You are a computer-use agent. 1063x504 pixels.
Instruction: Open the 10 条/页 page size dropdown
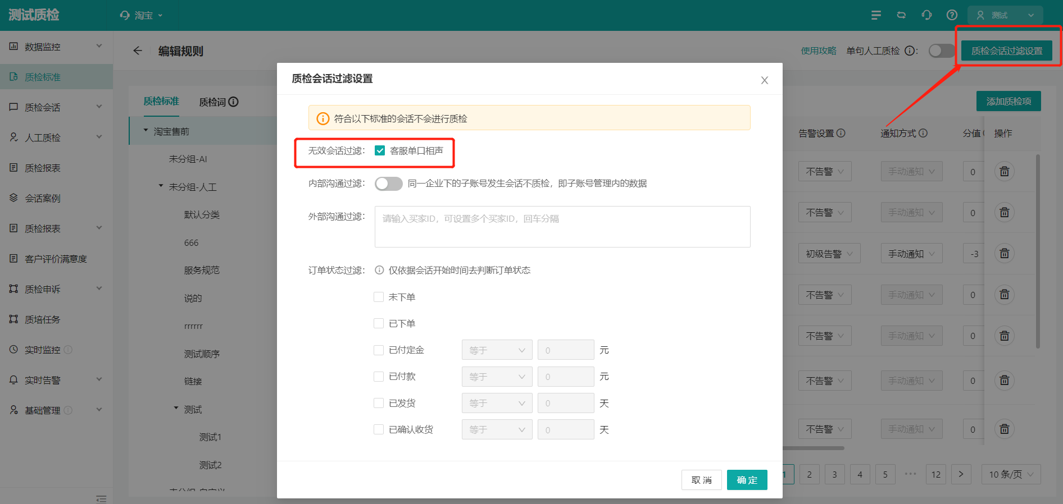(1011, 474)
